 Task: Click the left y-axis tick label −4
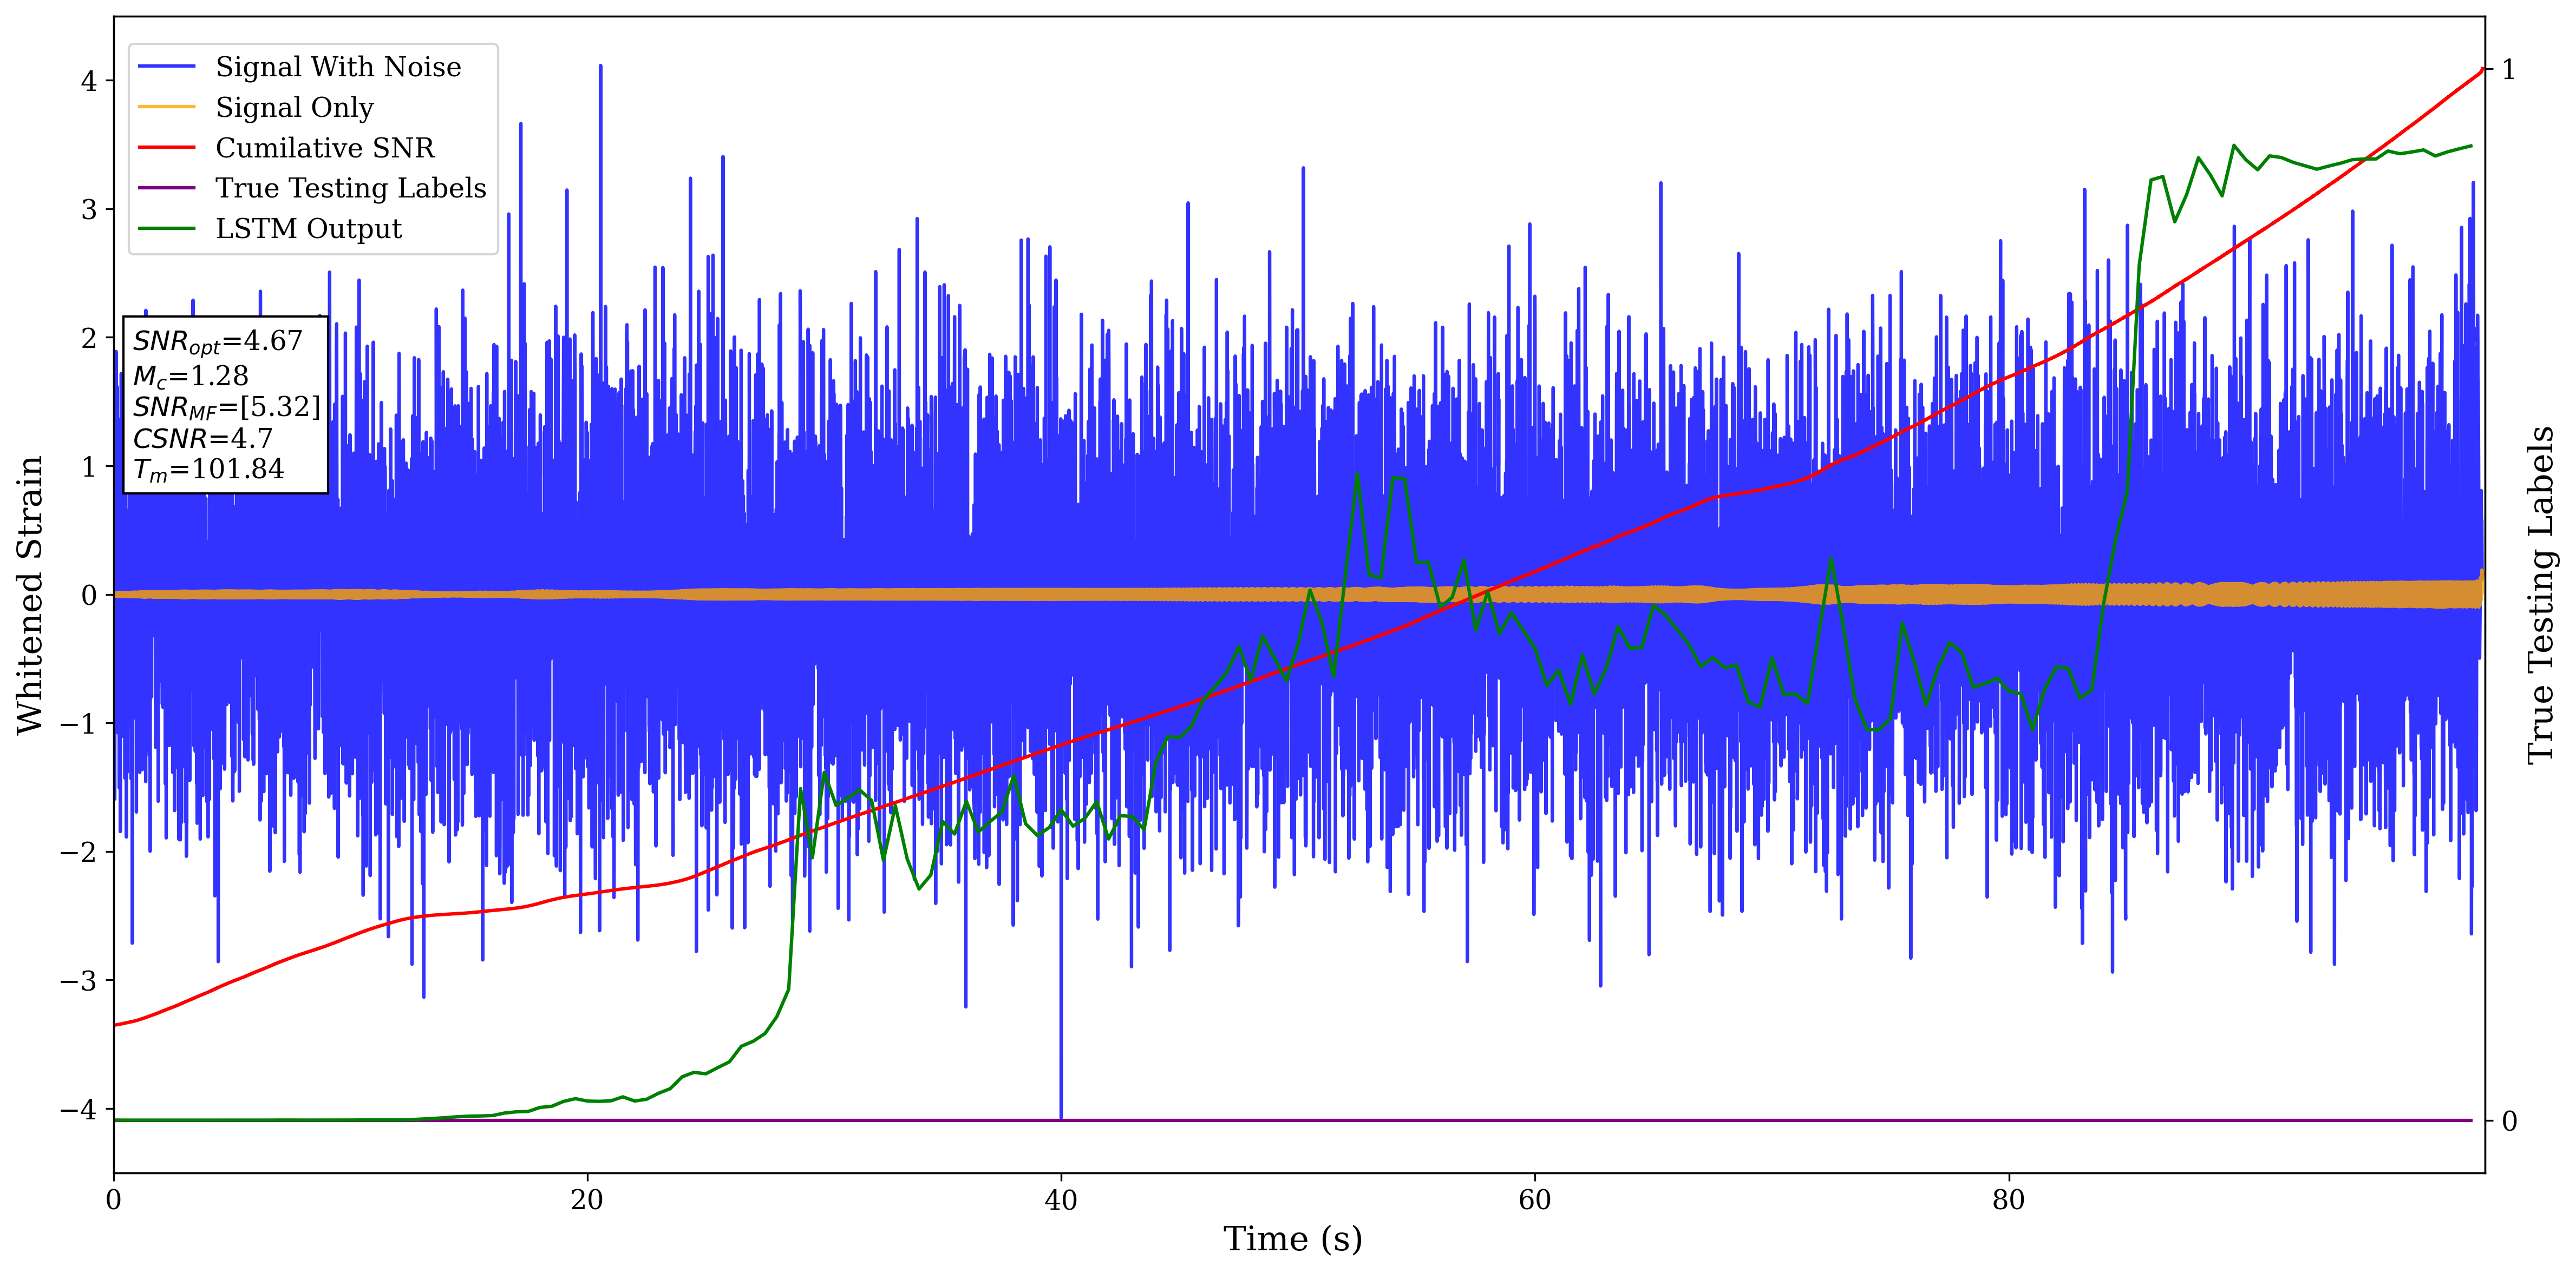(x=78, y=1109)
